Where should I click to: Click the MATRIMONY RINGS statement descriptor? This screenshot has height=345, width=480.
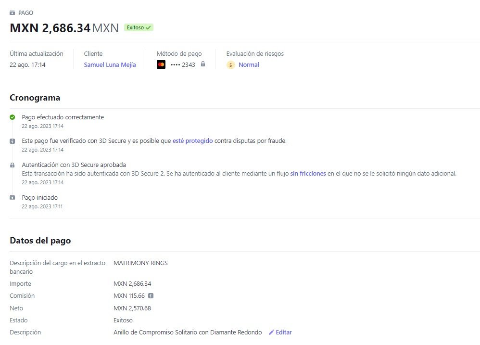pyautogui.click(x=140, y=263)
